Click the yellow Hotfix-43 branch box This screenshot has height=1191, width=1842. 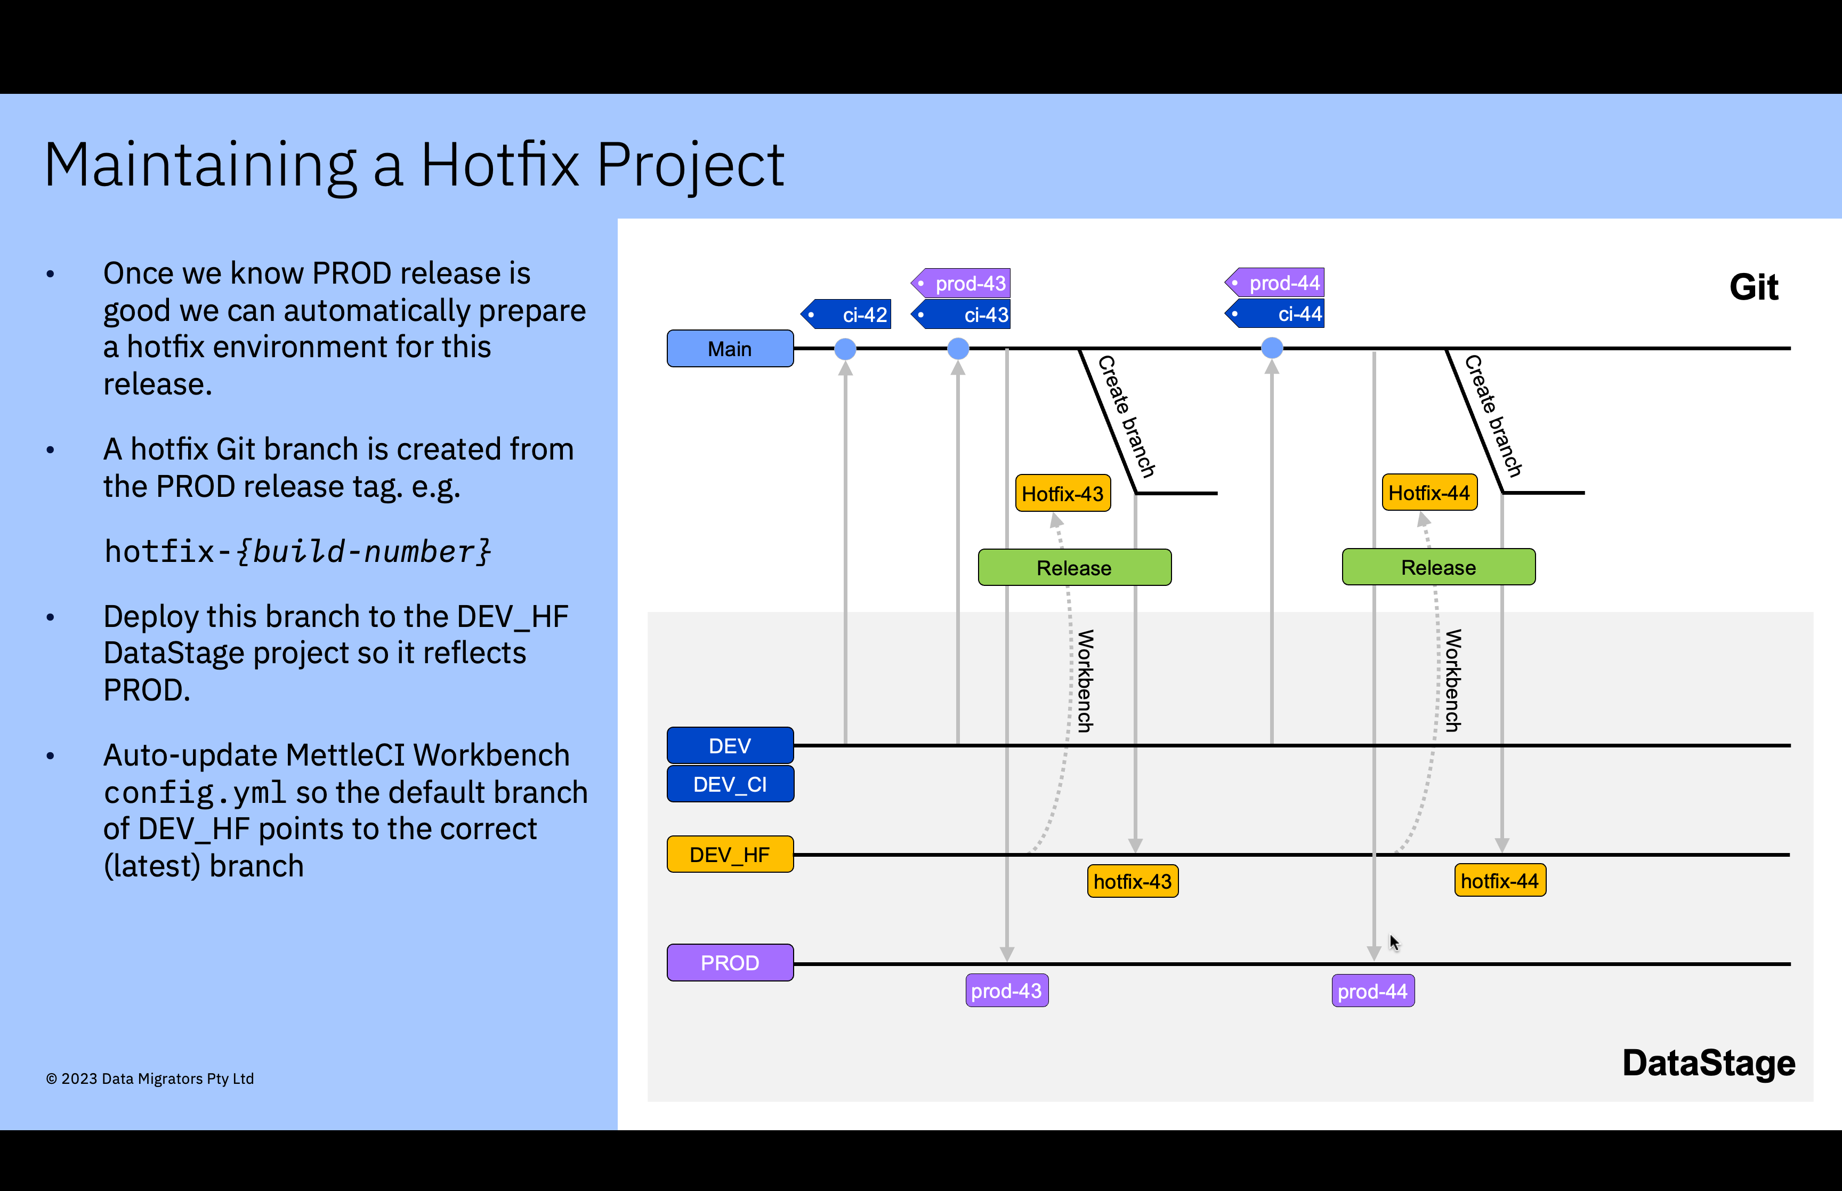1062,494
